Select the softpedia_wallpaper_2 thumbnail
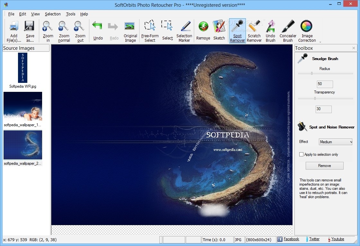This screenshot has width=360, height=246. [x=23, y=145]
